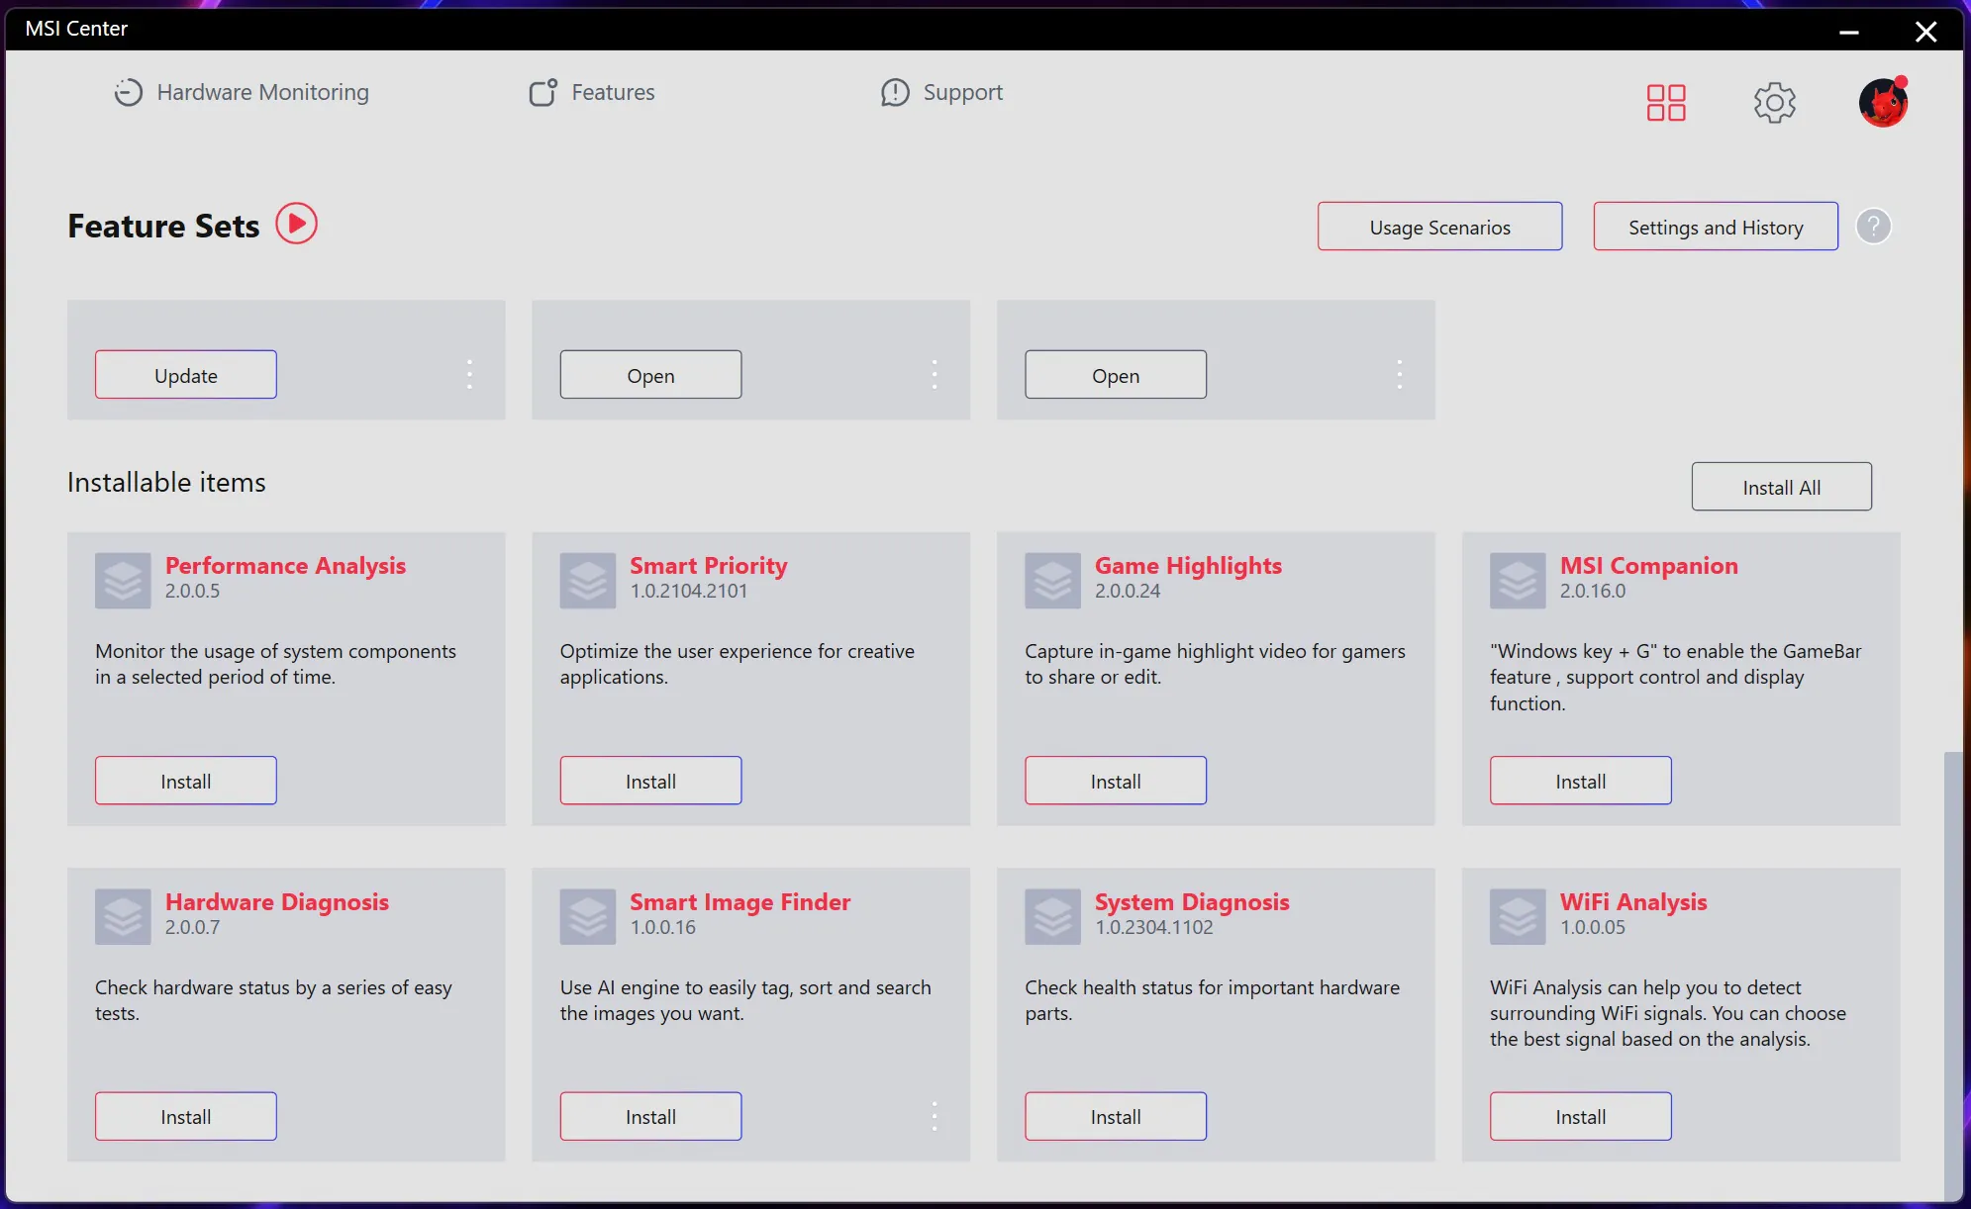This screenshot has width=1971, height=1209.
Task: Click the question mark help icon
Action: pos(1873,227)
